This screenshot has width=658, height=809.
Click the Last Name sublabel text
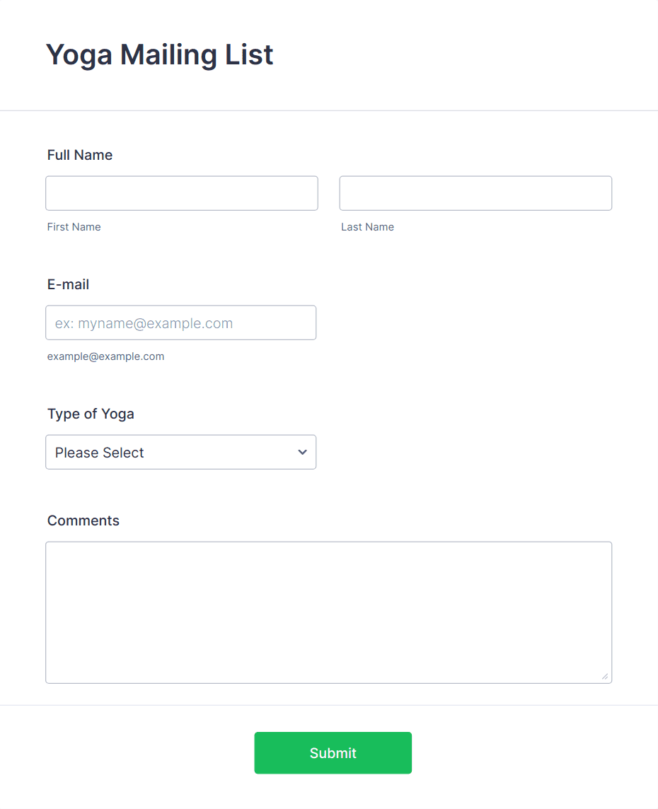367,227
